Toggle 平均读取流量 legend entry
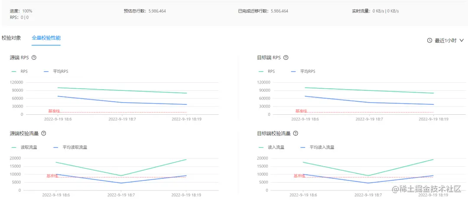This screenshot has height=200, width=468. tap(70, 147)
